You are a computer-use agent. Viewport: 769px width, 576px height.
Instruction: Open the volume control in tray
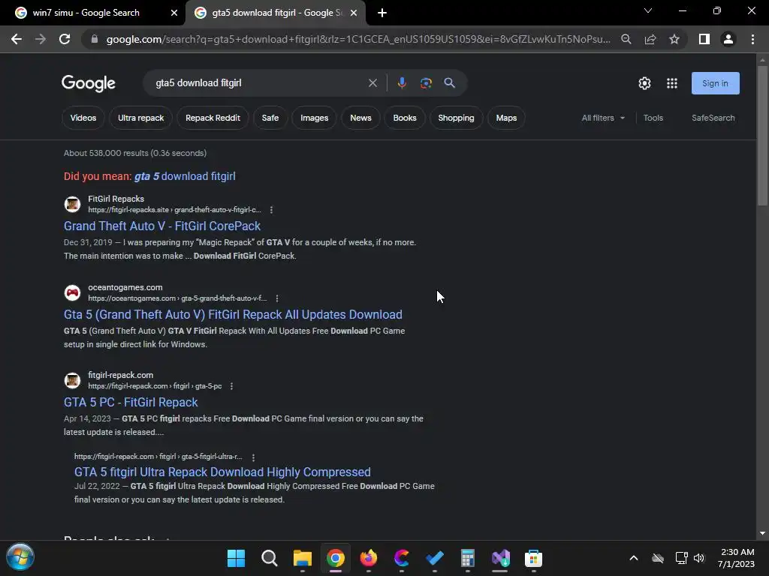click(x=699, y=558)
